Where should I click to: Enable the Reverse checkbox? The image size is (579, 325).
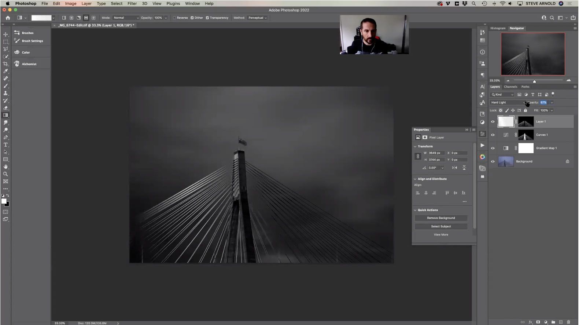coord(175,18)
